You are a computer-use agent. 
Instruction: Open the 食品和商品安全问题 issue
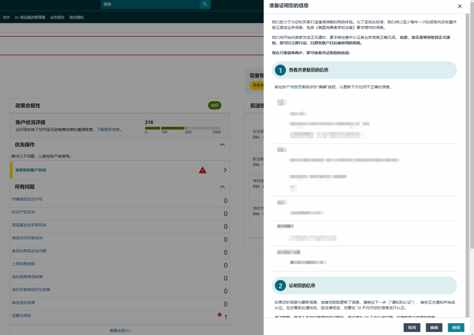pyautogui.click(x=29, y=251)
